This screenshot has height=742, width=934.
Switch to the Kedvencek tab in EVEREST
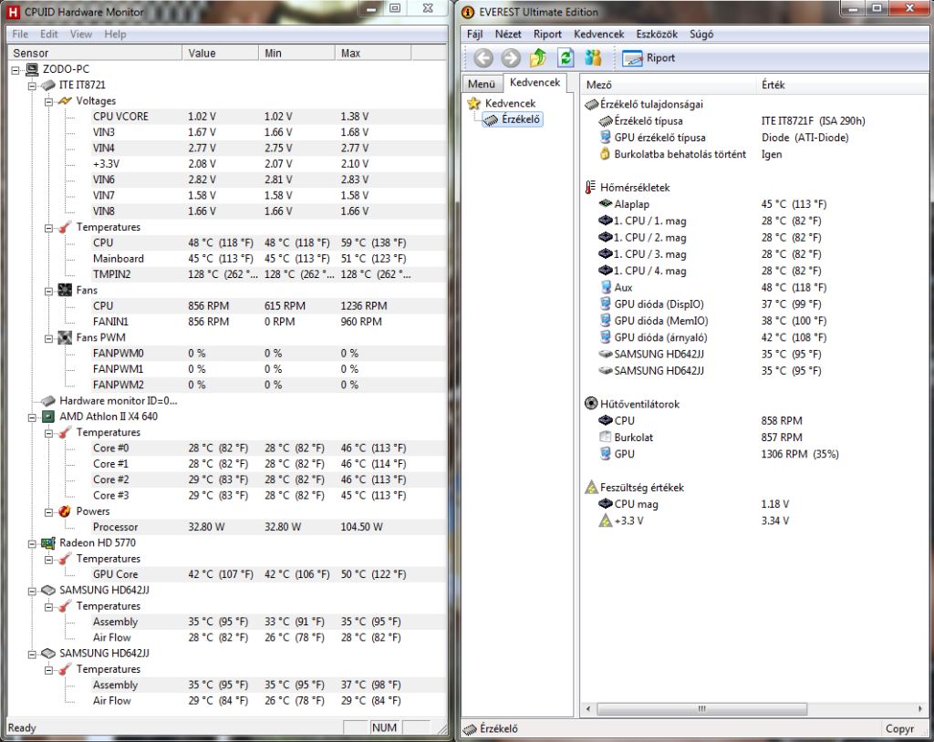coord(534,82)
